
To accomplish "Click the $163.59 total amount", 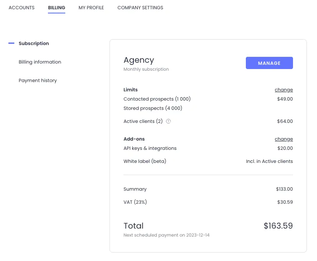I will (278, 226).
